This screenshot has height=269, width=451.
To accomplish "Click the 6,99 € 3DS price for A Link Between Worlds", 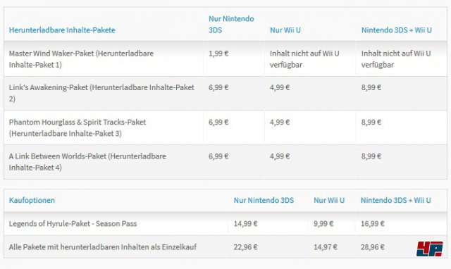I will pyautogui.click(x=218, y=156).
